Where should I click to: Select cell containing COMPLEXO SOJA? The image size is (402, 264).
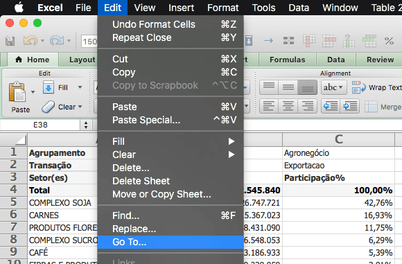[63, 203]
